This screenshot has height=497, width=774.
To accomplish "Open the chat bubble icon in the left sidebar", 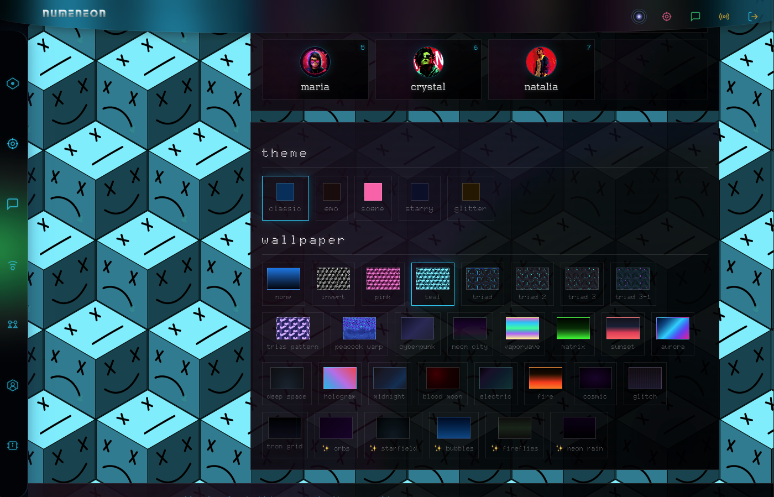I will [13, 204].
